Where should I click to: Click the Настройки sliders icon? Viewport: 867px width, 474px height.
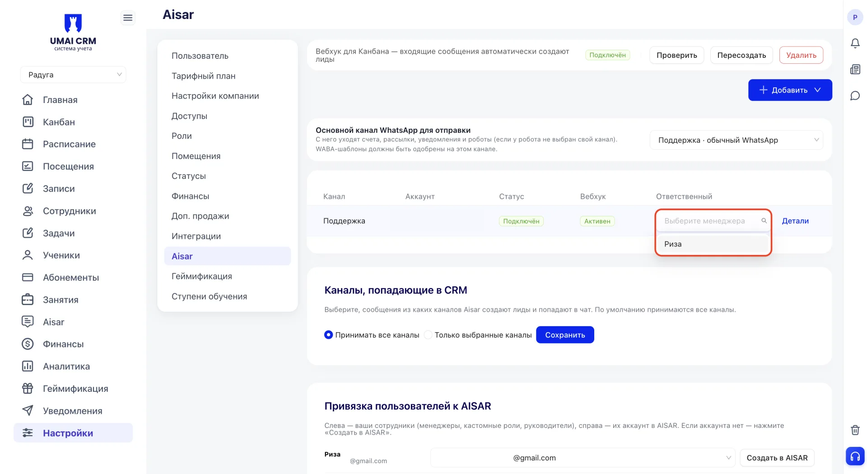coord(28,432)
